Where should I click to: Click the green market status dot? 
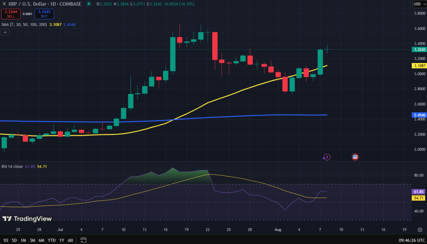[88, 4]
